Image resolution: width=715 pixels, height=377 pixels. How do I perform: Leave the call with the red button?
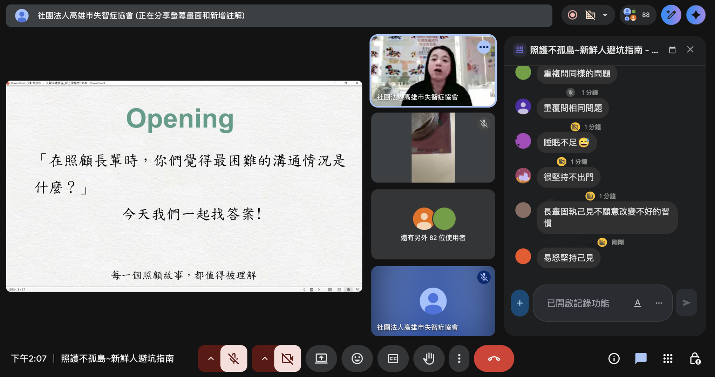coord(494,358)
